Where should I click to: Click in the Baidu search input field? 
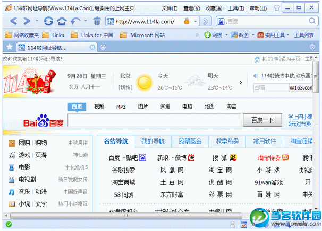click(x=154, y=120)
